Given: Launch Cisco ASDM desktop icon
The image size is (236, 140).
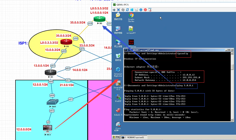Looking at the screenshot, I should (x=118, y=127).
